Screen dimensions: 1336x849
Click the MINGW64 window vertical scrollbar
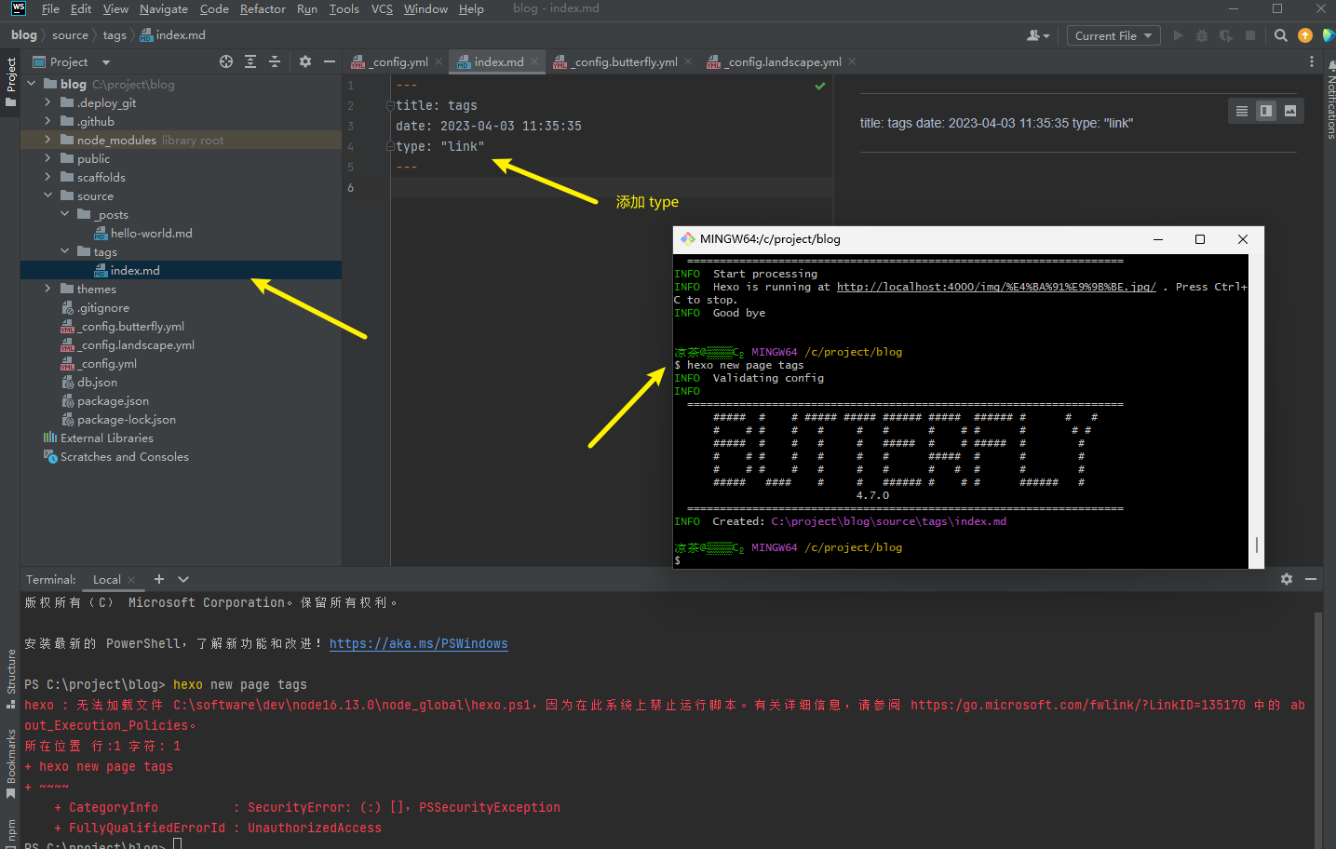[x=1257, y=544]
